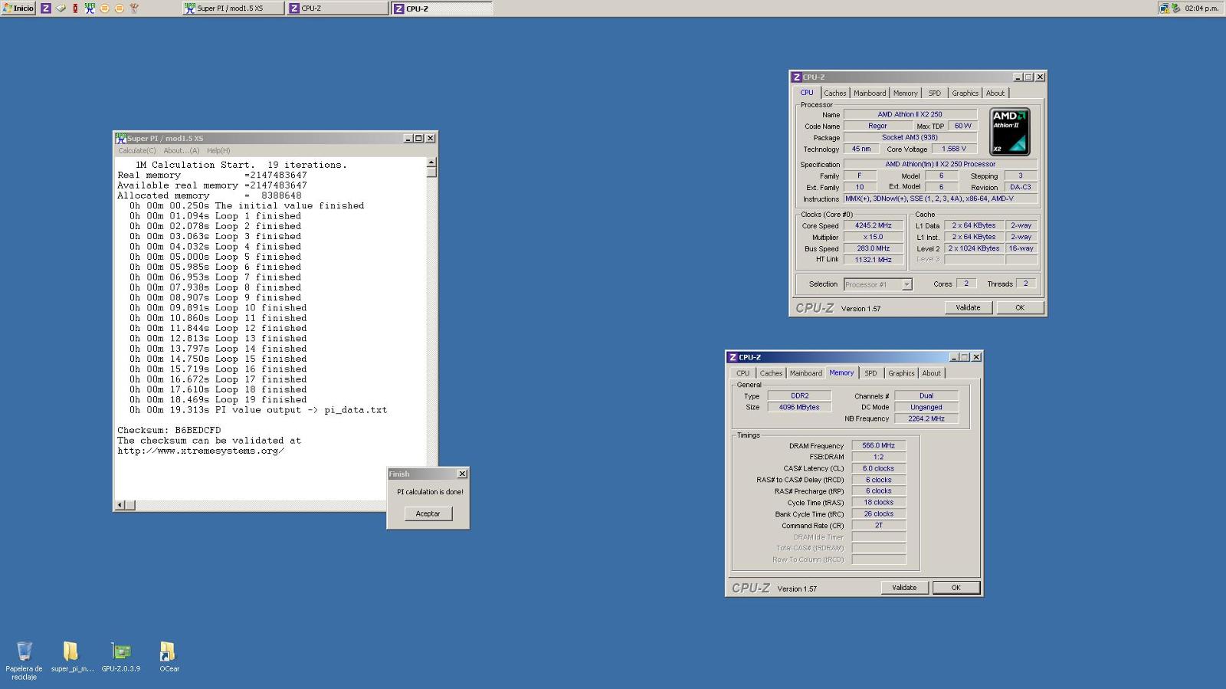
Task: Click the http://www.xtremesystems.org/ text in Super PI
Action: pos(201,451)
